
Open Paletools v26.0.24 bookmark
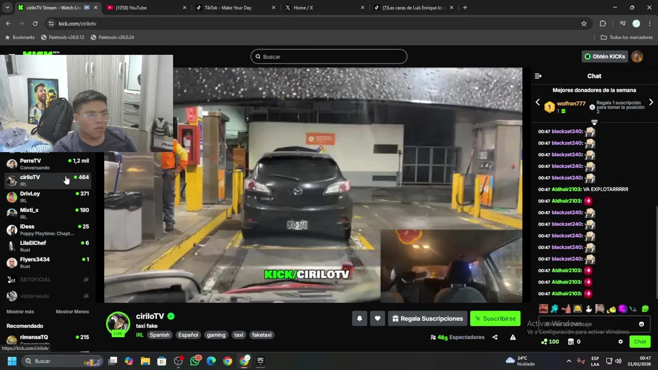(112, 38)
